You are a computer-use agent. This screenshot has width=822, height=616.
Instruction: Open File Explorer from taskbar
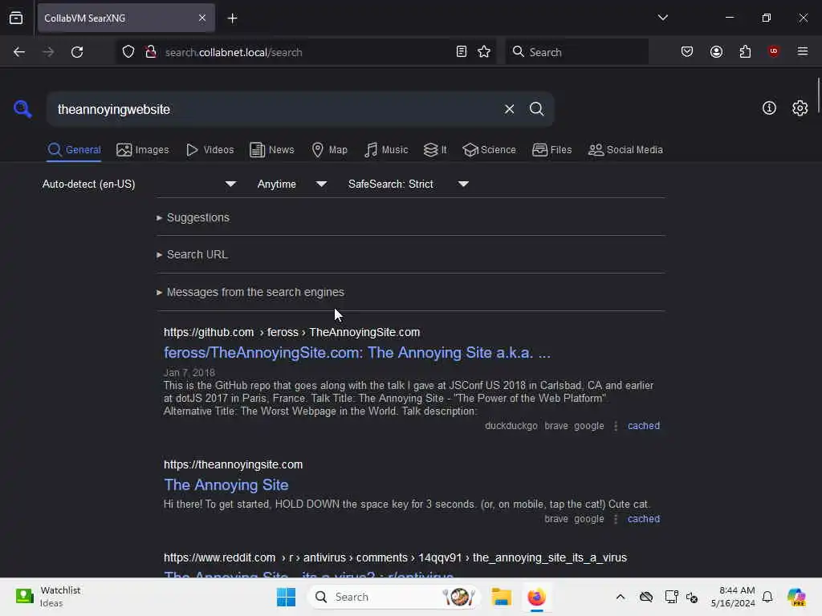point(501,597)
